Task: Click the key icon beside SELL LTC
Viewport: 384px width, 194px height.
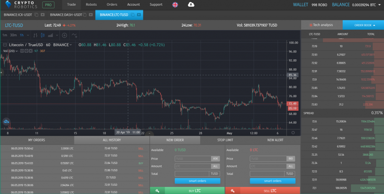Action: (x=232, y=191)
